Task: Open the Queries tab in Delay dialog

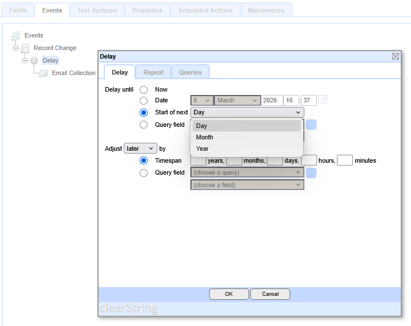Action: point(190,72)
